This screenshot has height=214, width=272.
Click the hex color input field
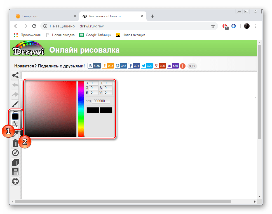tap(101, 101)
